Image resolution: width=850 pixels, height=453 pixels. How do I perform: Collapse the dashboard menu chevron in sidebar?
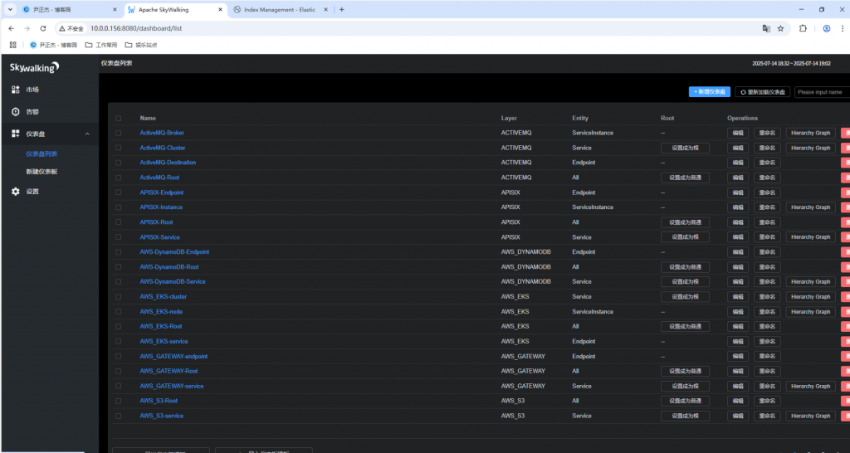87,134
